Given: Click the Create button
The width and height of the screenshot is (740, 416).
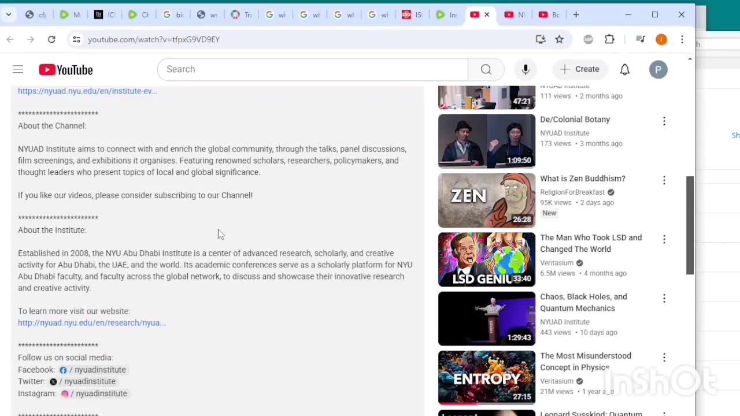Looking at the screenshot, I should click(x=580, y=69).
